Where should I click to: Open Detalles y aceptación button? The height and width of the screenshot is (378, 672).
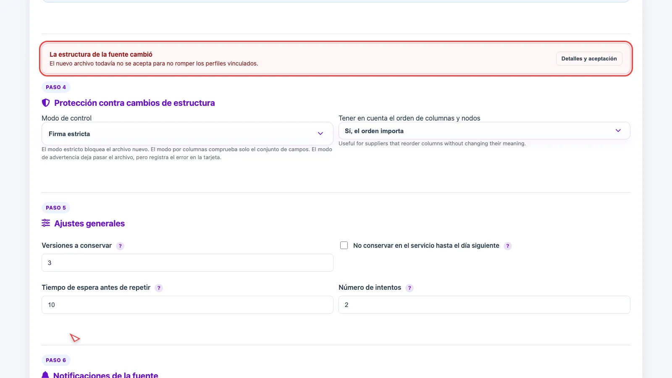589,59
